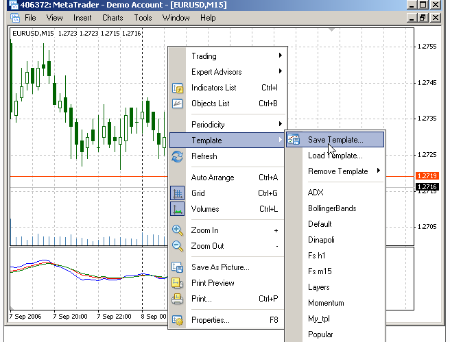Click the MetaTrader icon in menu bar
450x342 pixels.
(x=15, y=18)
